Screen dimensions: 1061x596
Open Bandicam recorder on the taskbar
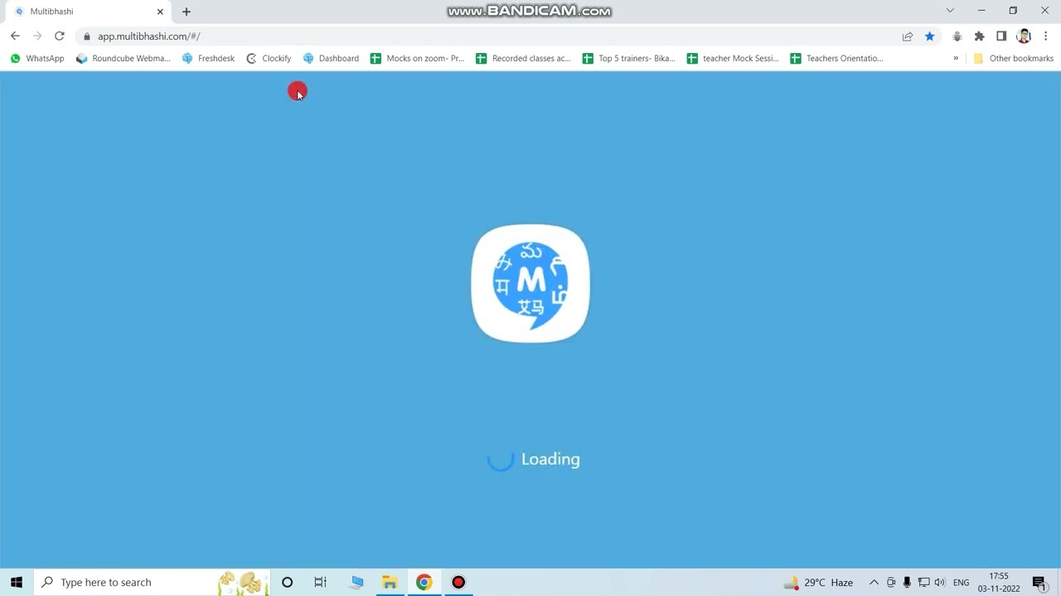pyautogui.click(x=458, y=583)
